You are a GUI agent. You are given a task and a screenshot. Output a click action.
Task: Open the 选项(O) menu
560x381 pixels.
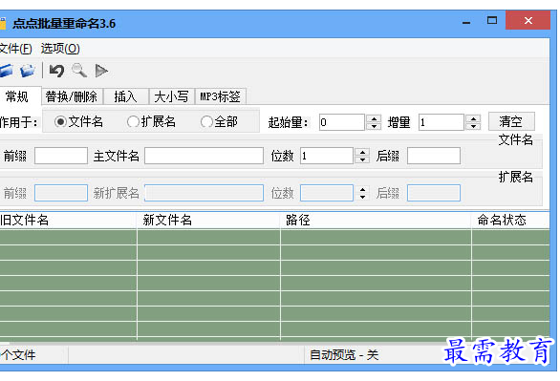[x=60, y=48]
